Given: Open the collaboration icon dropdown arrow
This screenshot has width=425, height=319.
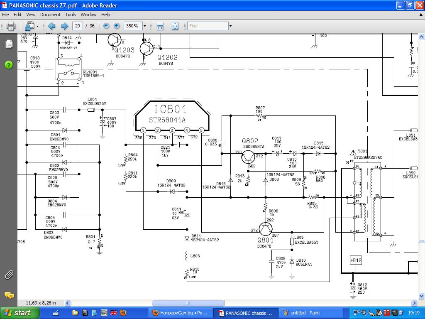Looking at the screenshot, I should pos(37,26).
